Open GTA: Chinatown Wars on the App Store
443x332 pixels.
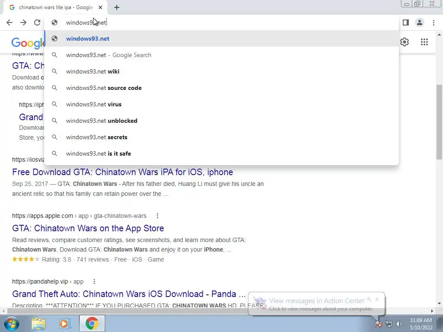tap(88, 228)
